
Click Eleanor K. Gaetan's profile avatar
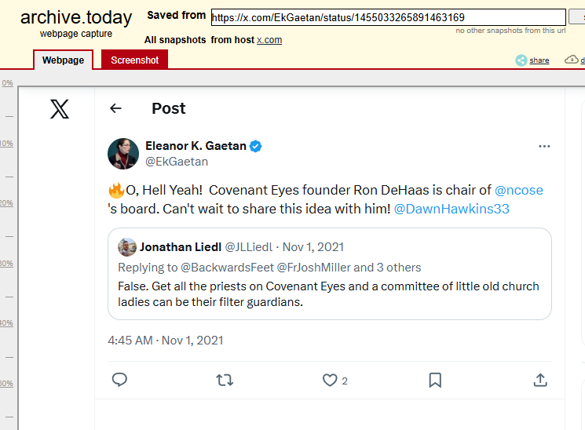[123, 154]
